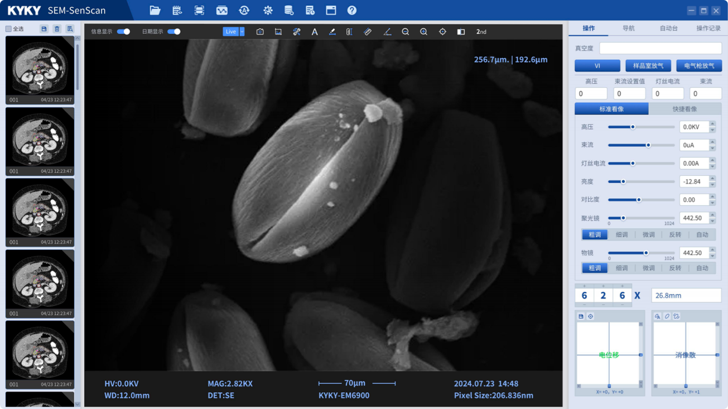Open the folder icon in title bar
728x409 pixels.
(x=155, y=11)
